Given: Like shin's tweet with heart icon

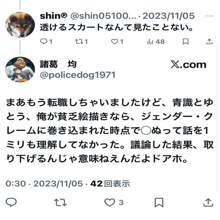Looking at the screenshot, I should (x=117, y=42).
